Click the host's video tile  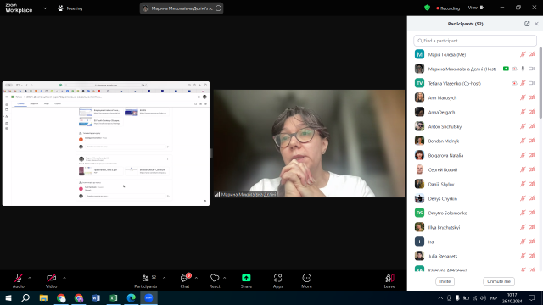pos(309,143)
